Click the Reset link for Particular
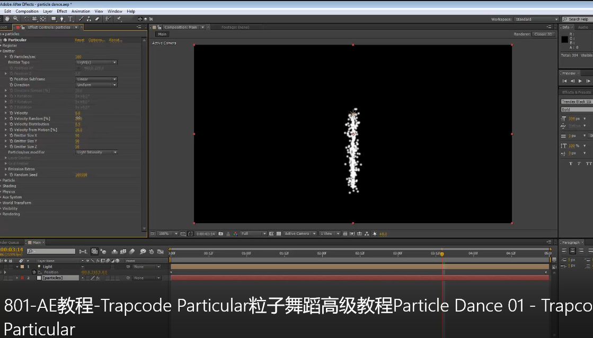The height and width of the screenshot is (338, 593). 79,40
